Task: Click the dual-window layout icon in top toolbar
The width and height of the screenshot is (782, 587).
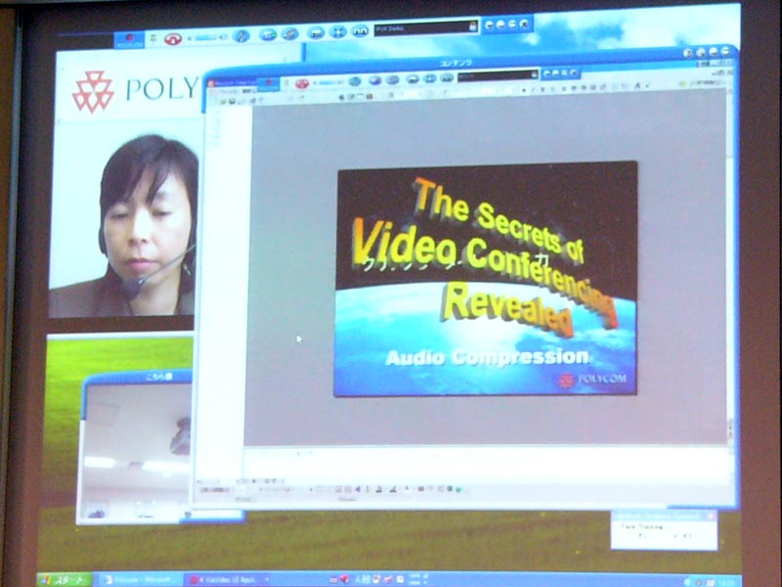Action: [x=360, y=31]
